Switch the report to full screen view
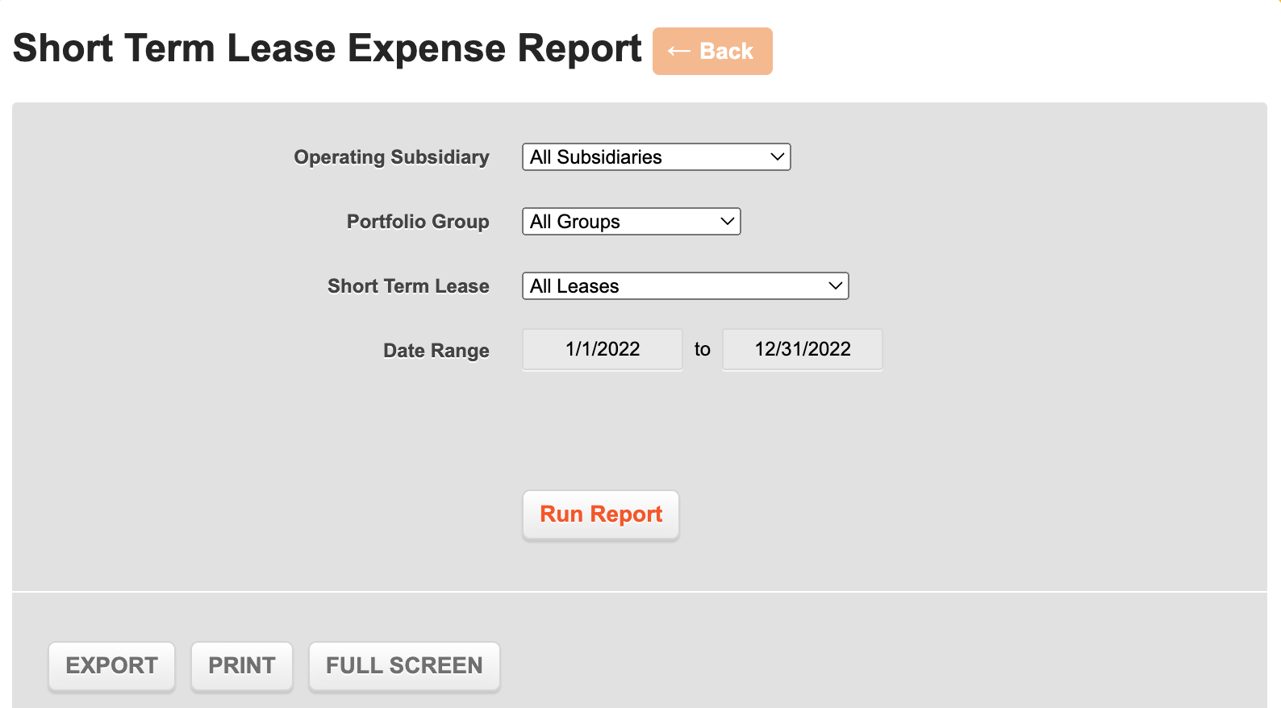 tap(404, 666)
